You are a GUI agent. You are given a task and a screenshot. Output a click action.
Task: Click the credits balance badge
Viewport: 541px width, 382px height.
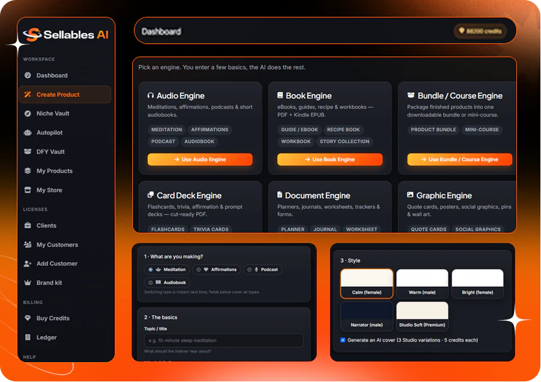480,31
